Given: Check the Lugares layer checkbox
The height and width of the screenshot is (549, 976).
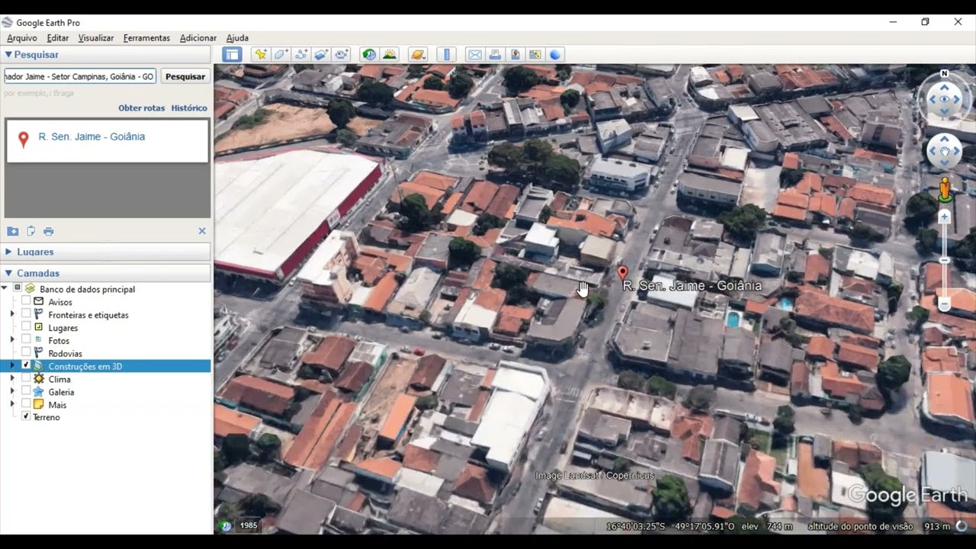Looking at the screenshot, I should 26,327.
